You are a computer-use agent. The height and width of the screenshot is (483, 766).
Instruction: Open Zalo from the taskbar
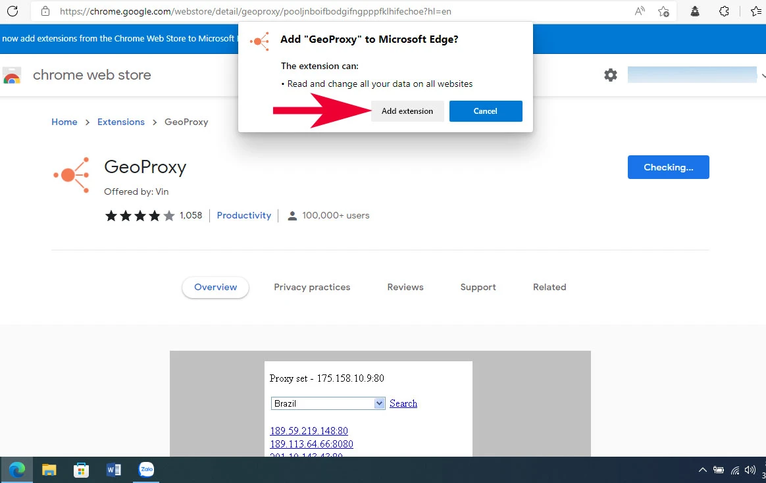[x=146, y=470]
